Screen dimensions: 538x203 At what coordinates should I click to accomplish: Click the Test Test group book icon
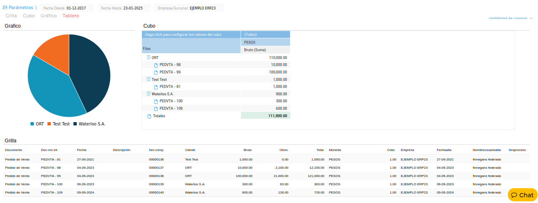pos(149,79)
